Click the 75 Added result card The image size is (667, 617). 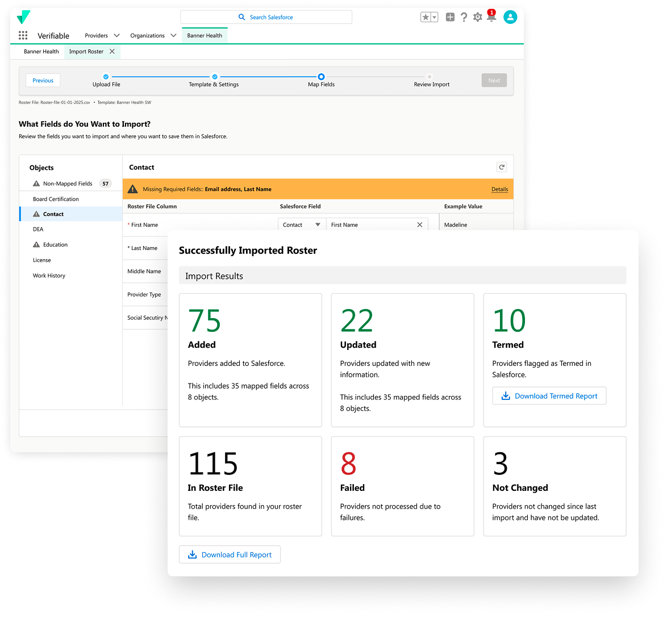251,360
